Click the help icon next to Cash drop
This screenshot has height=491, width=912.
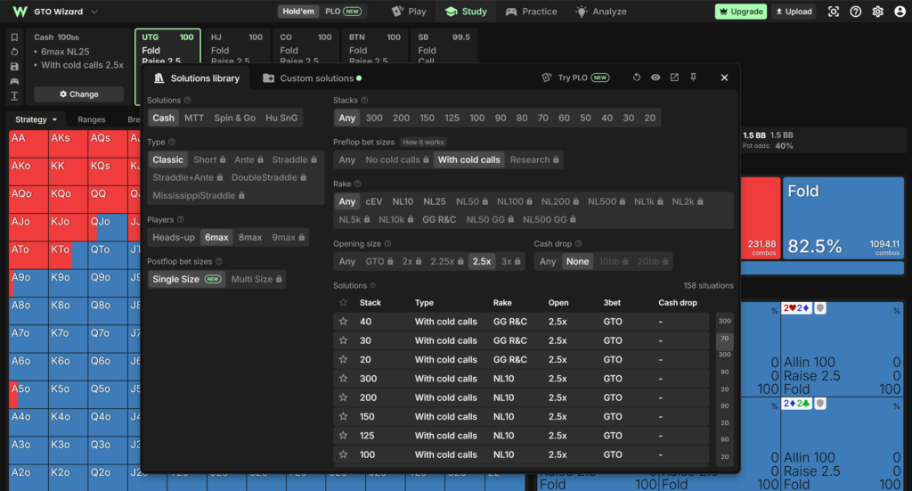pyautogui.click(x=578, y=244)
